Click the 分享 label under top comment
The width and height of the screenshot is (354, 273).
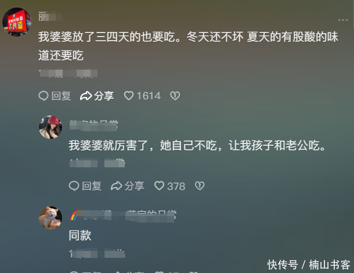pos(104,96)
